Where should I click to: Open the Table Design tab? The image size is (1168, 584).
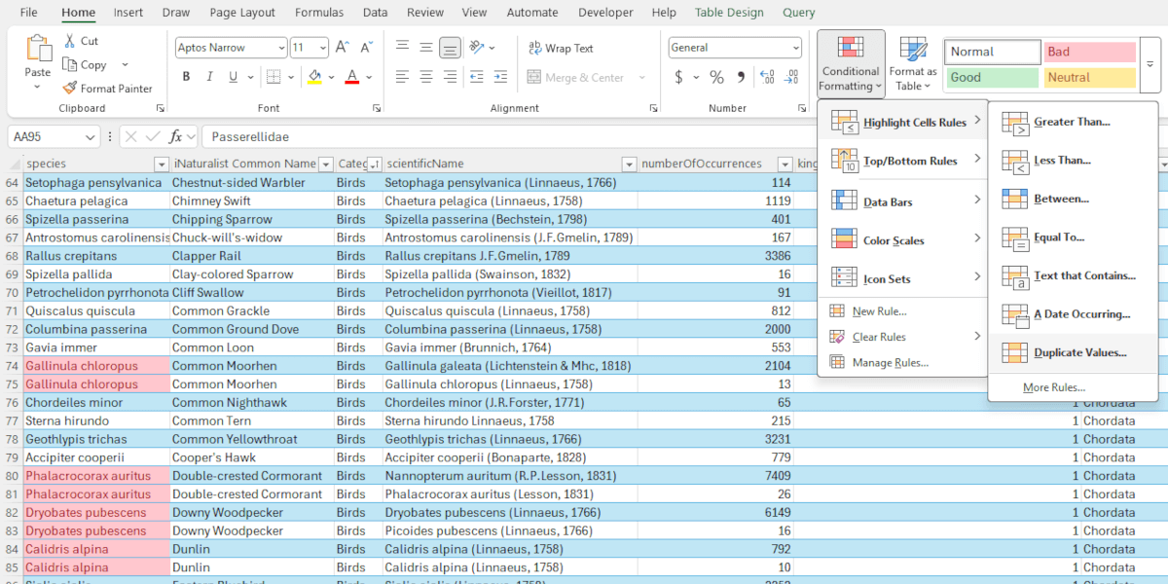[x=729, y=13]
